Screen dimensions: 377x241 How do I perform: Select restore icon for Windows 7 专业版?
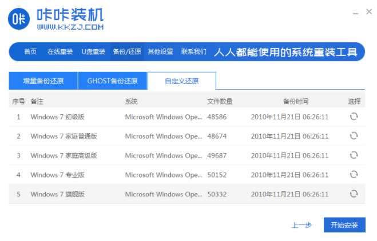[354, 175]
